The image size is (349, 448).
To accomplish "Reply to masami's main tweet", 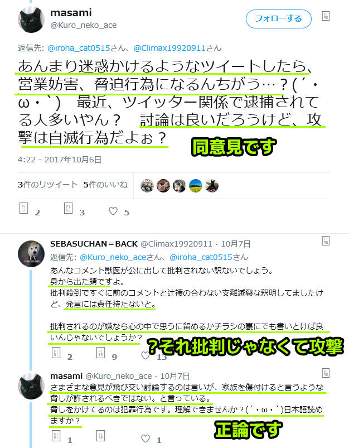I will 24,208.
